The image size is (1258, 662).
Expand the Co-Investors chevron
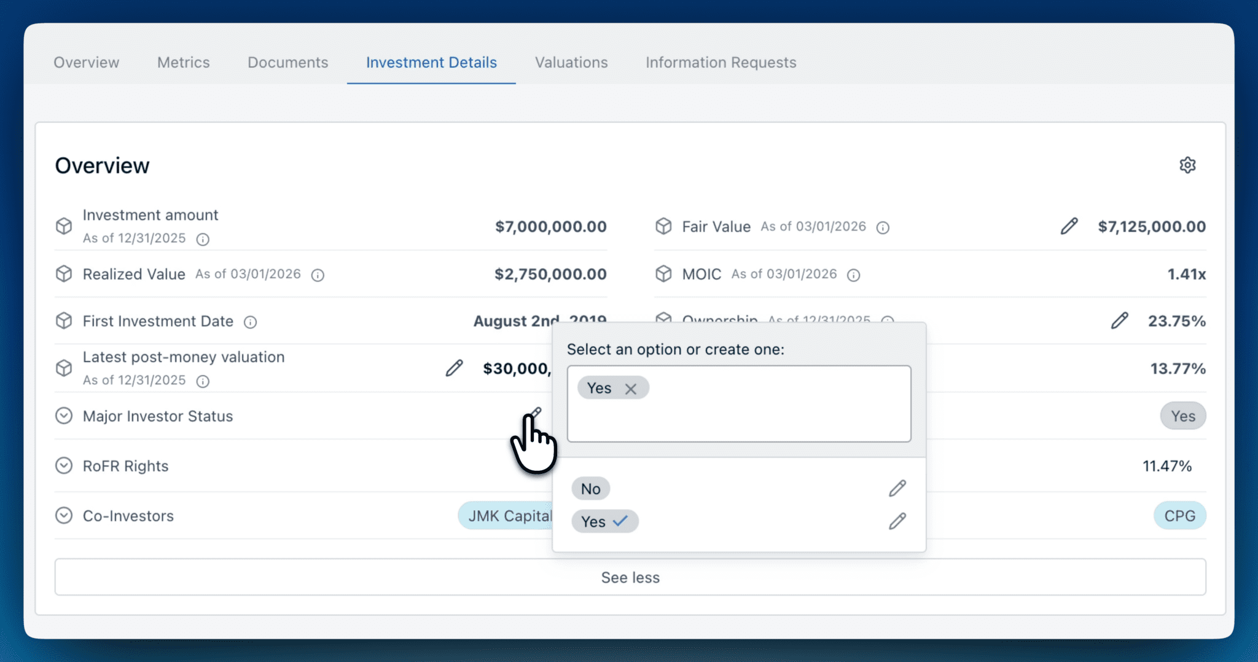tap(64, 516)
